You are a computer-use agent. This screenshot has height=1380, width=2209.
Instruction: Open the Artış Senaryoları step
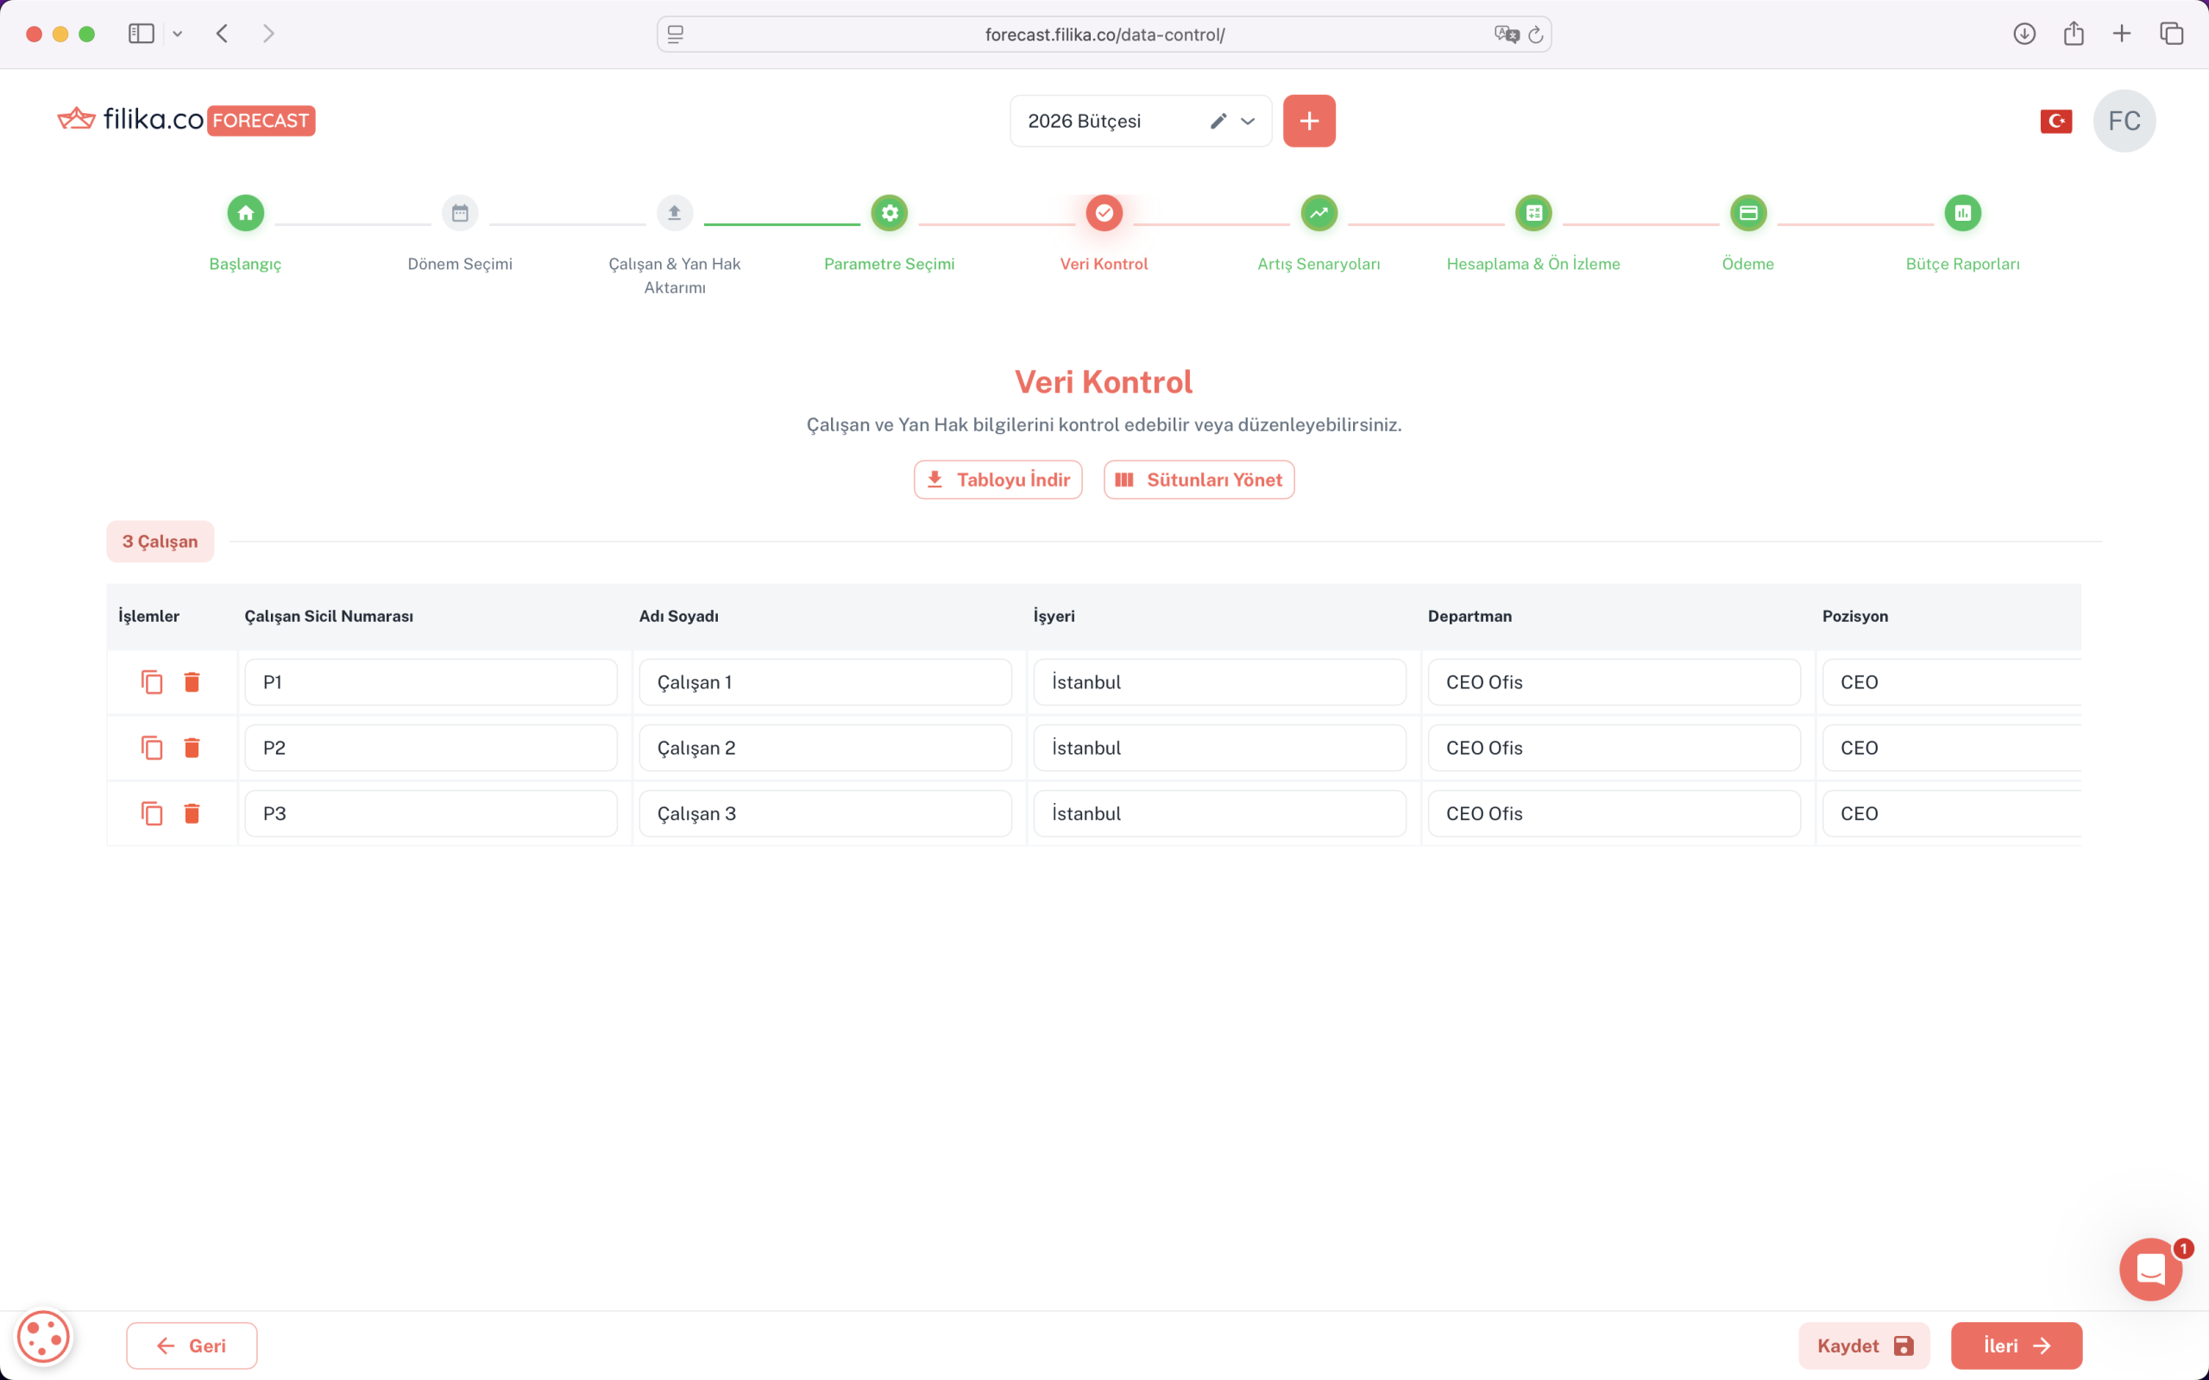(1318, 214)
